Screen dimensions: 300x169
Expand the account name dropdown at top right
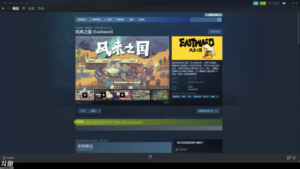click(276, 3)
